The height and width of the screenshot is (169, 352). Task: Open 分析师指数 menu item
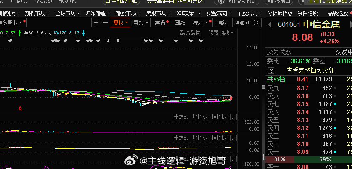click(280, 13)
